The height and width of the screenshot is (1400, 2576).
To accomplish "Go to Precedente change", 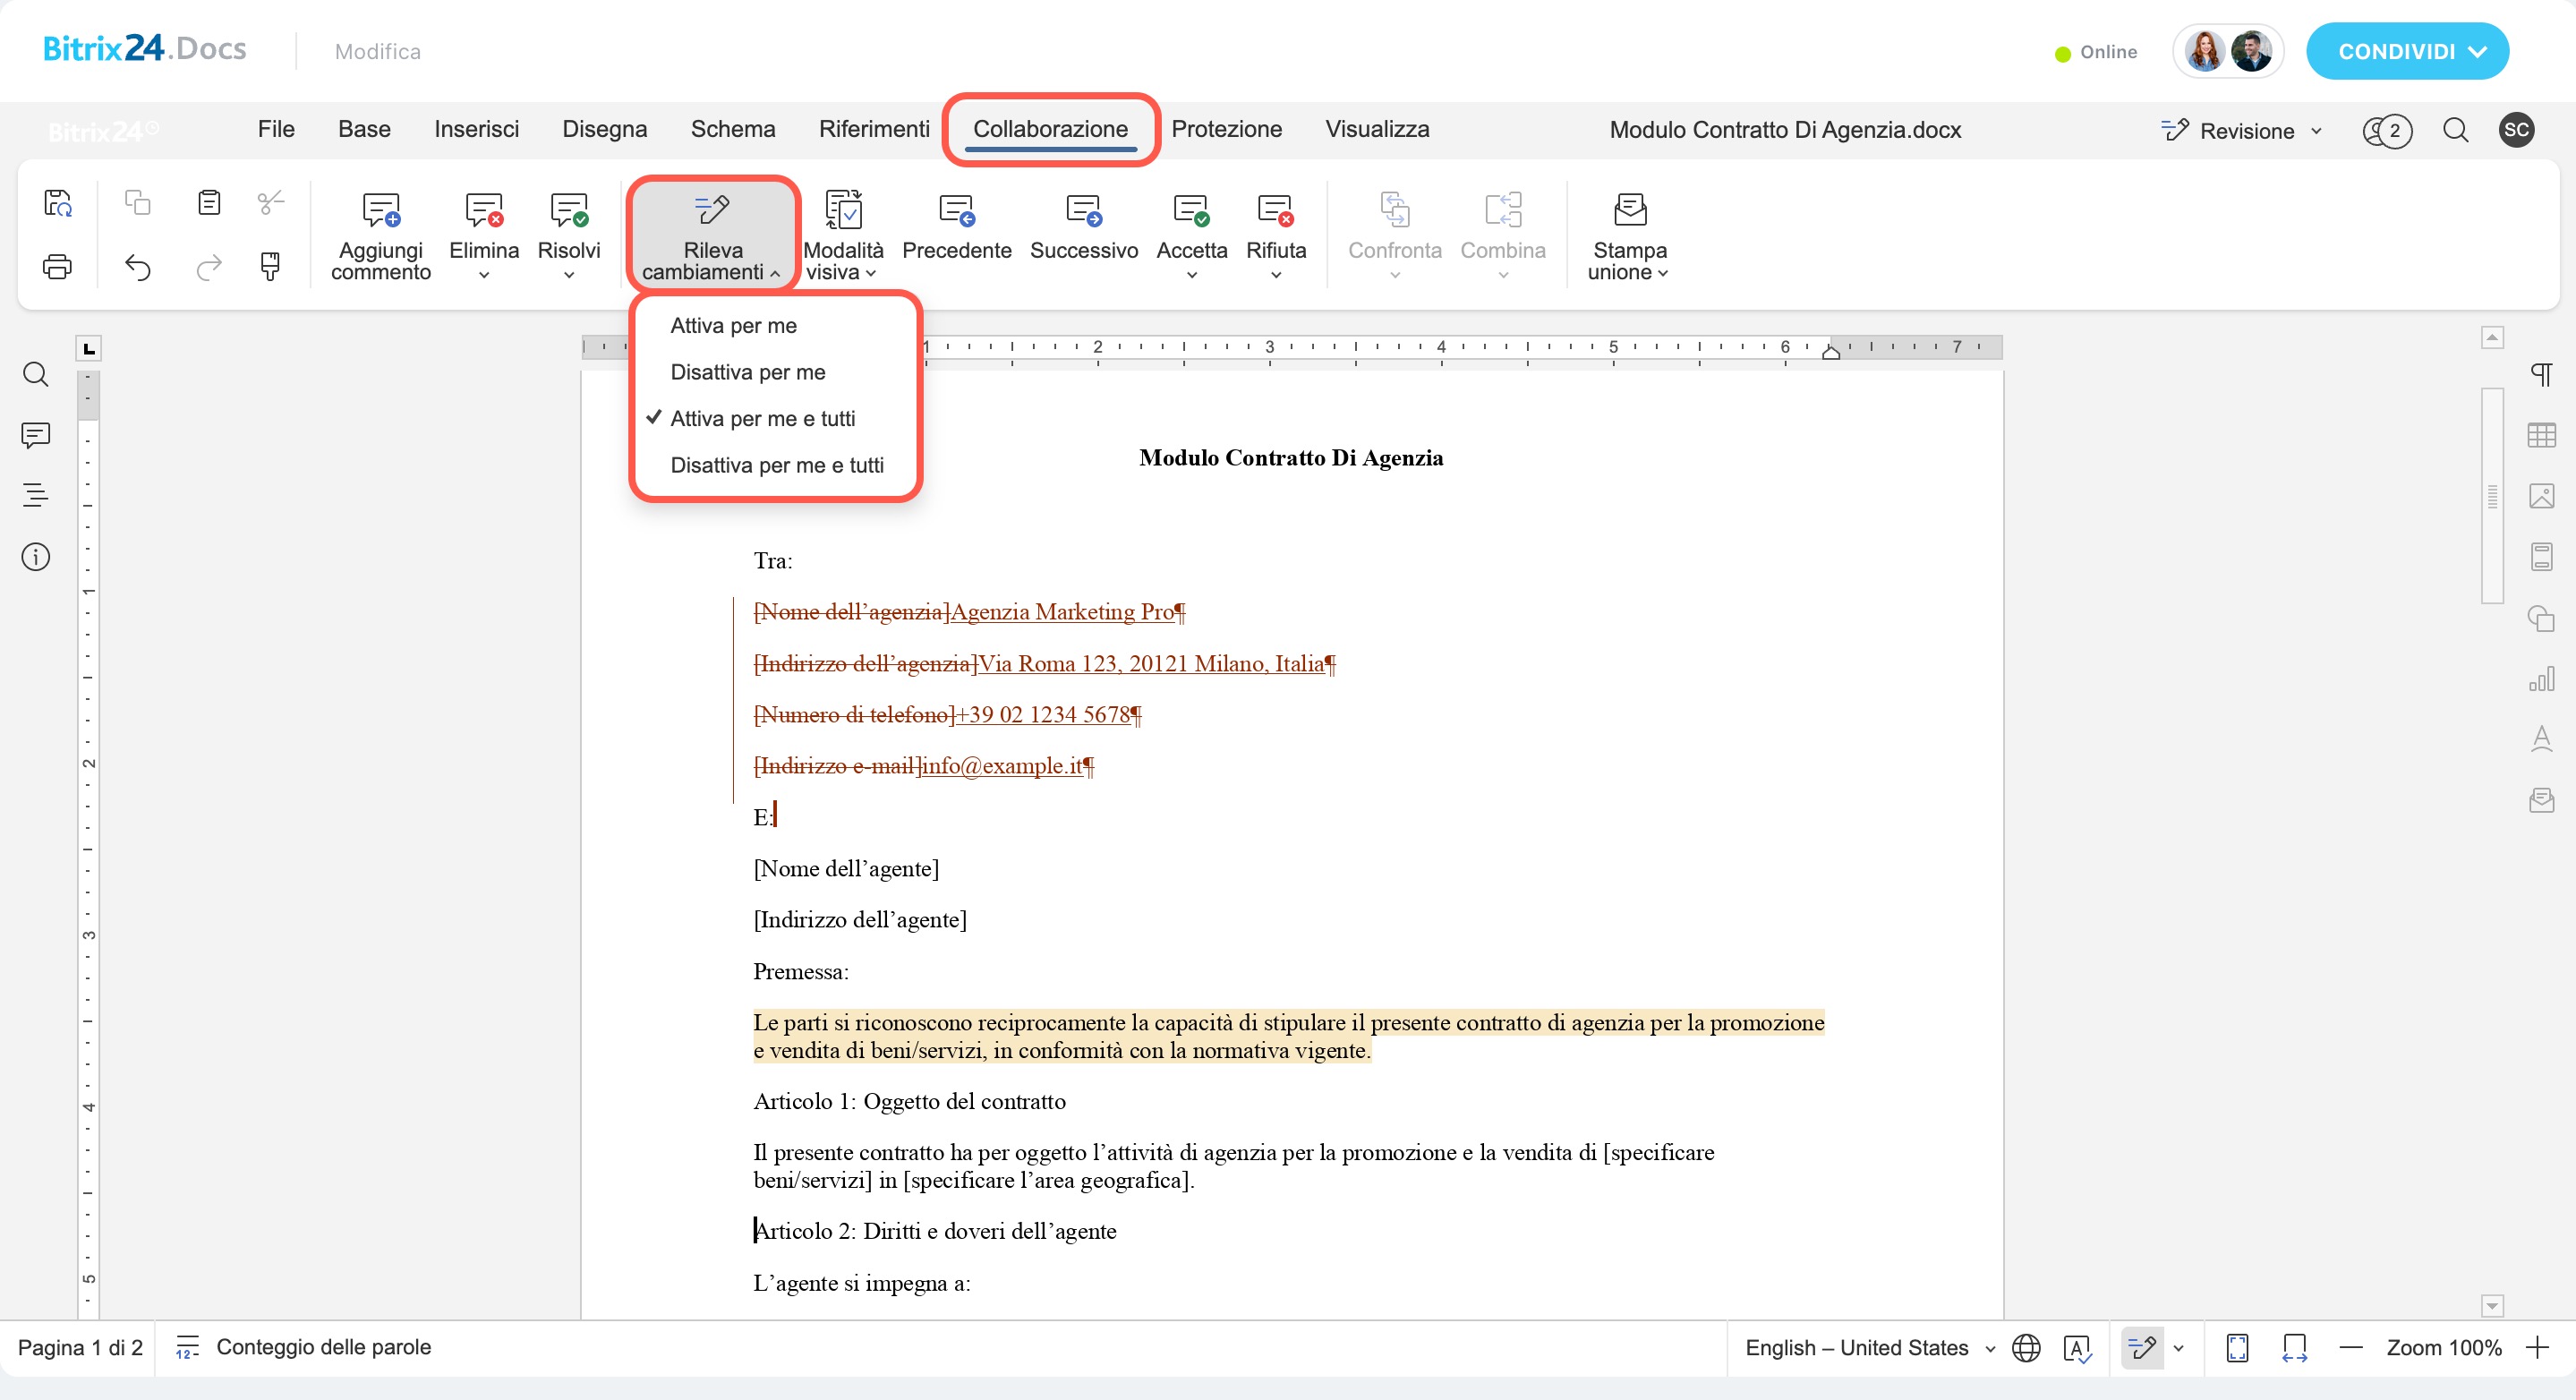I will 956,211.
